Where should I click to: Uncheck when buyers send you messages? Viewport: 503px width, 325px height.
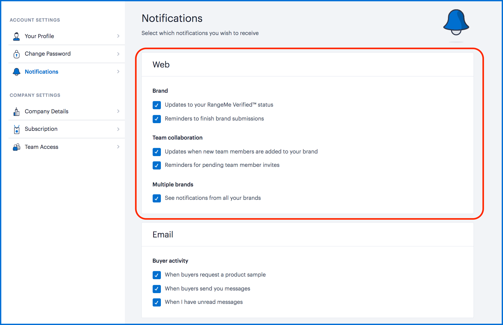click(157, 289)
